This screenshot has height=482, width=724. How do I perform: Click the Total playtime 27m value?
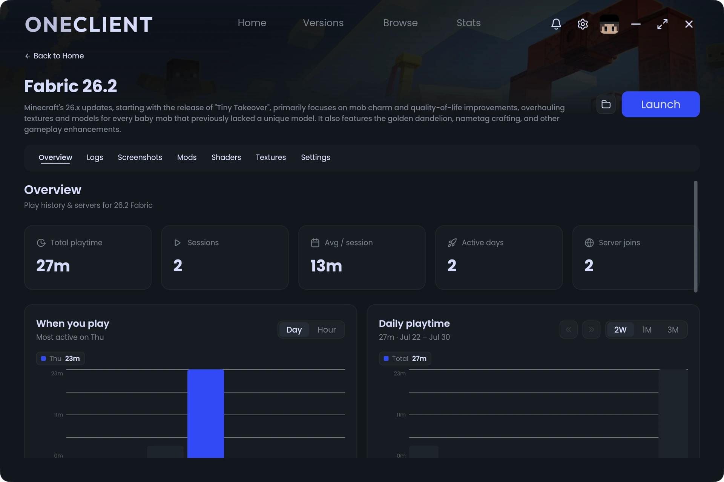53,266
